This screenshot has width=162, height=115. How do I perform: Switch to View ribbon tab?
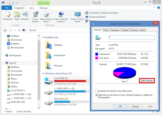(31, 8)
